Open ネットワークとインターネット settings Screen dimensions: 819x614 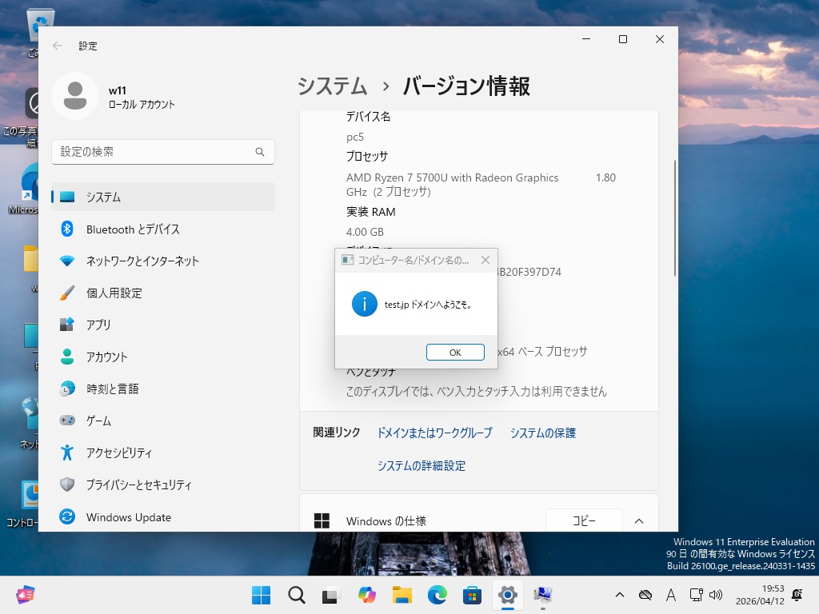142,261
